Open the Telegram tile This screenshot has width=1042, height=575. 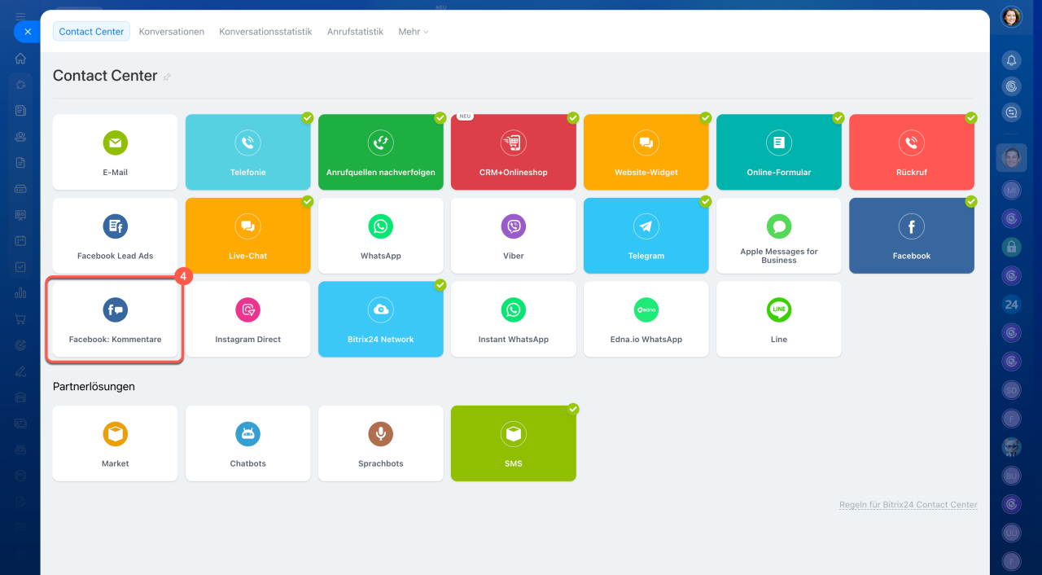pos(646,235)
